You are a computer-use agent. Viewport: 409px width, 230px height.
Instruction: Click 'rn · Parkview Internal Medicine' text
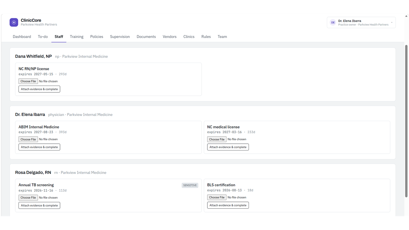(x=80, y=173)
